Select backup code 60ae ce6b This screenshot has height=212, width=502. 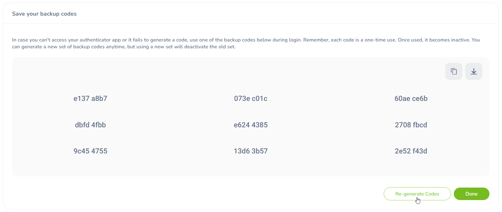click(411, 99)
